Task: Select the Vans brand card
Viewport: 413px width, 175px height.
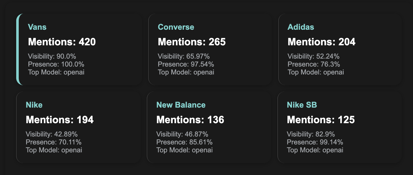Action: 79,49
